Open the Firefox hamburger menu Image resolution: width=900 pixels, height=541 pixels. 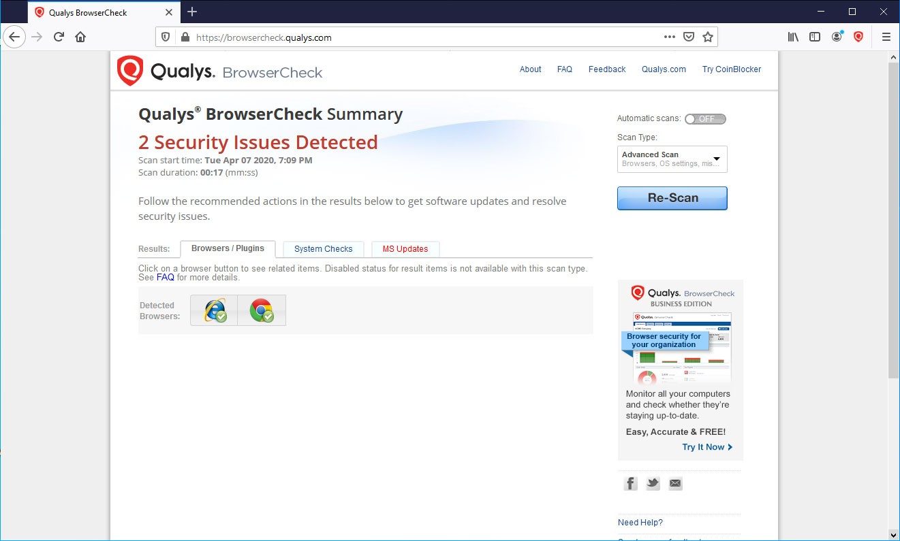886,37
